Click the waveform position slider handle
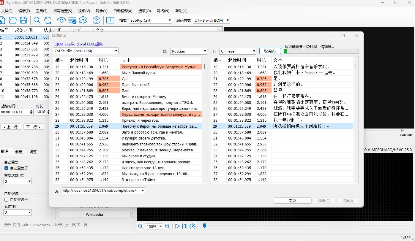The image size is (415, 241). (204, 226)
